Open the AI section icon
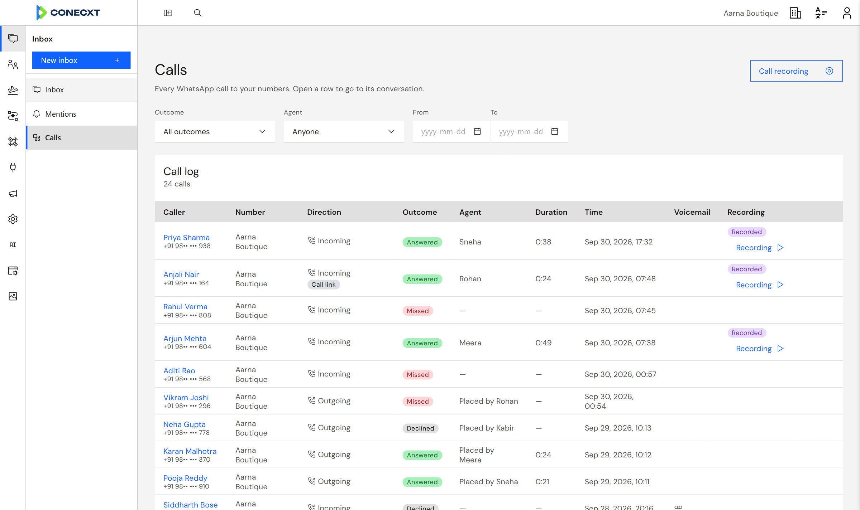Screen dimensions: 860x510 coord(13,245)
